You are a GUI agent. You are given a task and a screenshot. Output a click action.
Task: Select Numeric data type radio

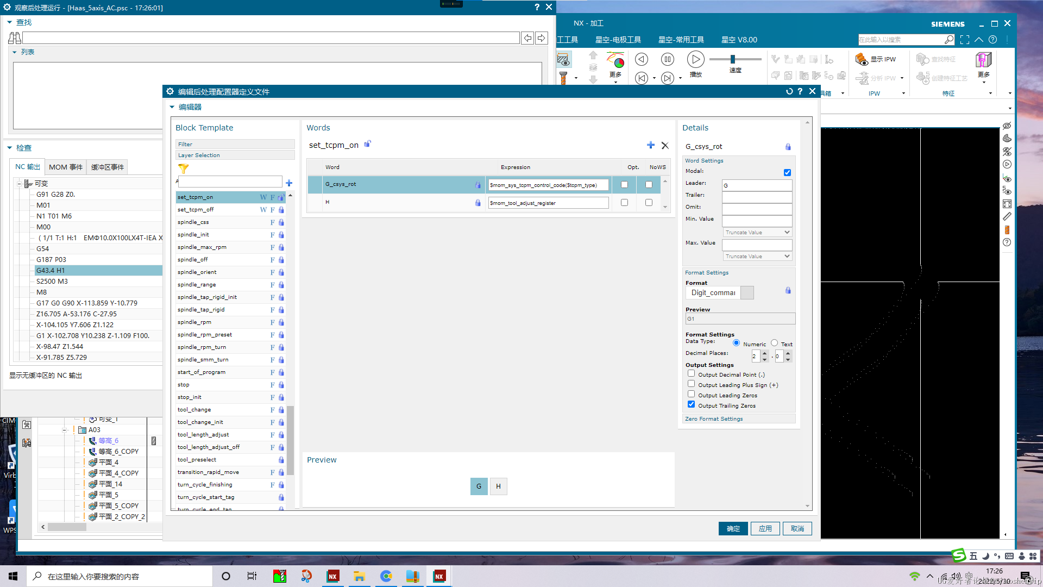pos(736,343)
